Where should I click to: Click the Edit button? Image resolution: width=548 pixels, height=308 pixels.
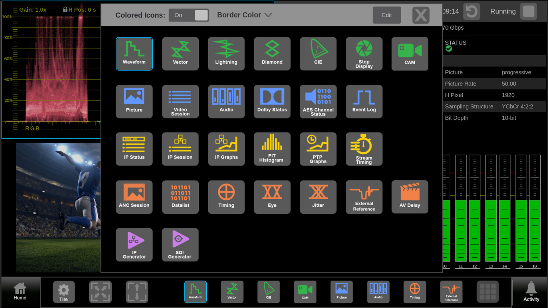tap(387, 15)
